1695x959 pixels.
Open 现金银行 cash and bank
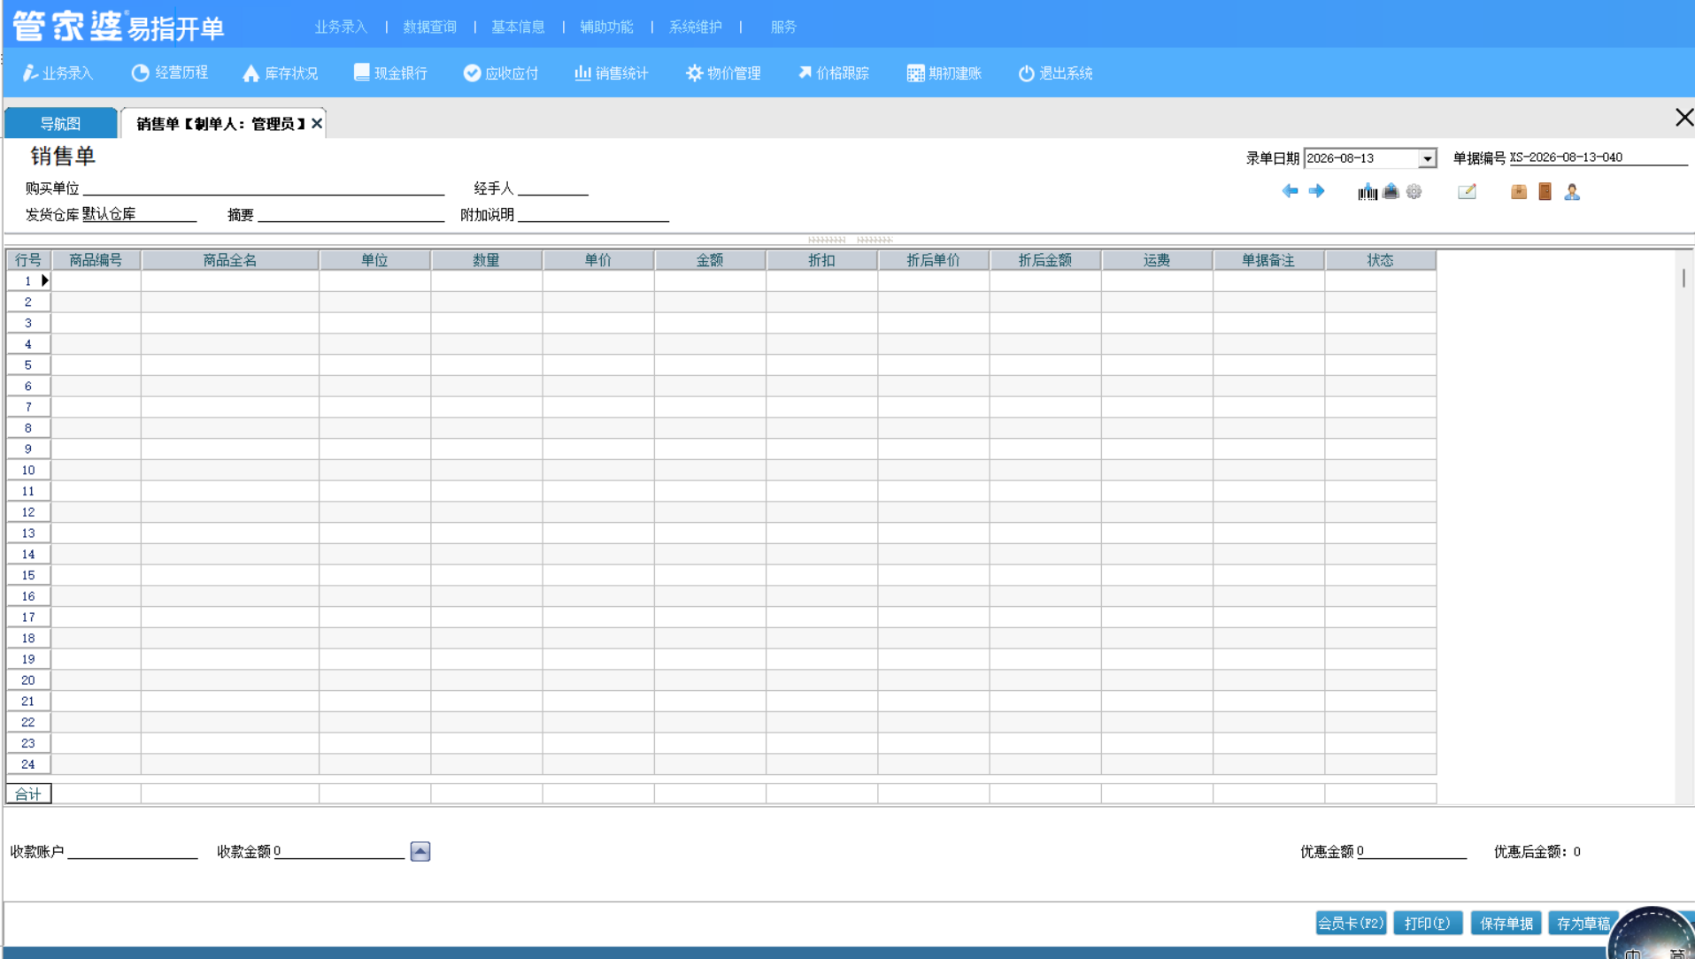(x=390, y=73)
